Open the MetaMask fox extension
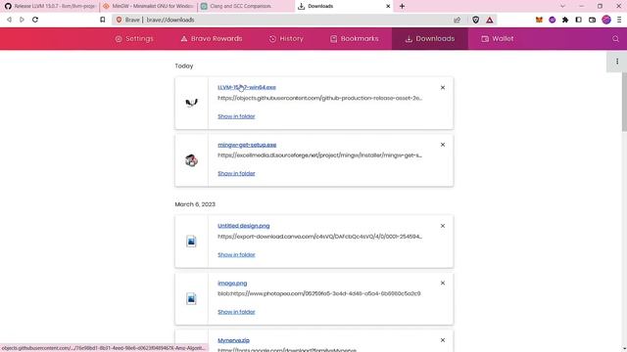 coord(539,20)
